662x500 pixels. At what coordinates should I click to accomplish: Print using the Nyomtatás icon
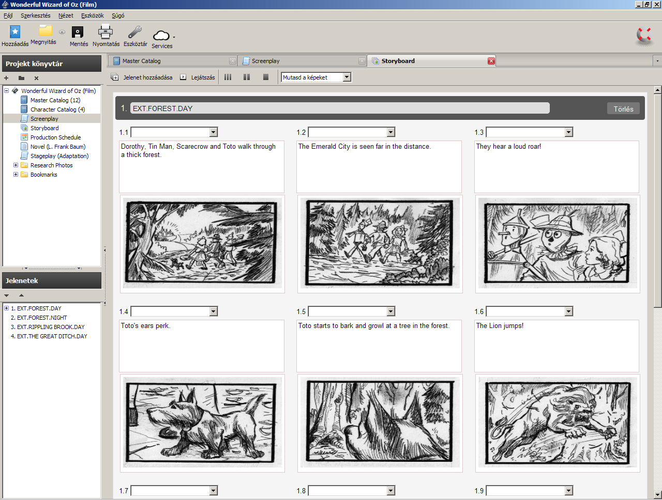106,32
